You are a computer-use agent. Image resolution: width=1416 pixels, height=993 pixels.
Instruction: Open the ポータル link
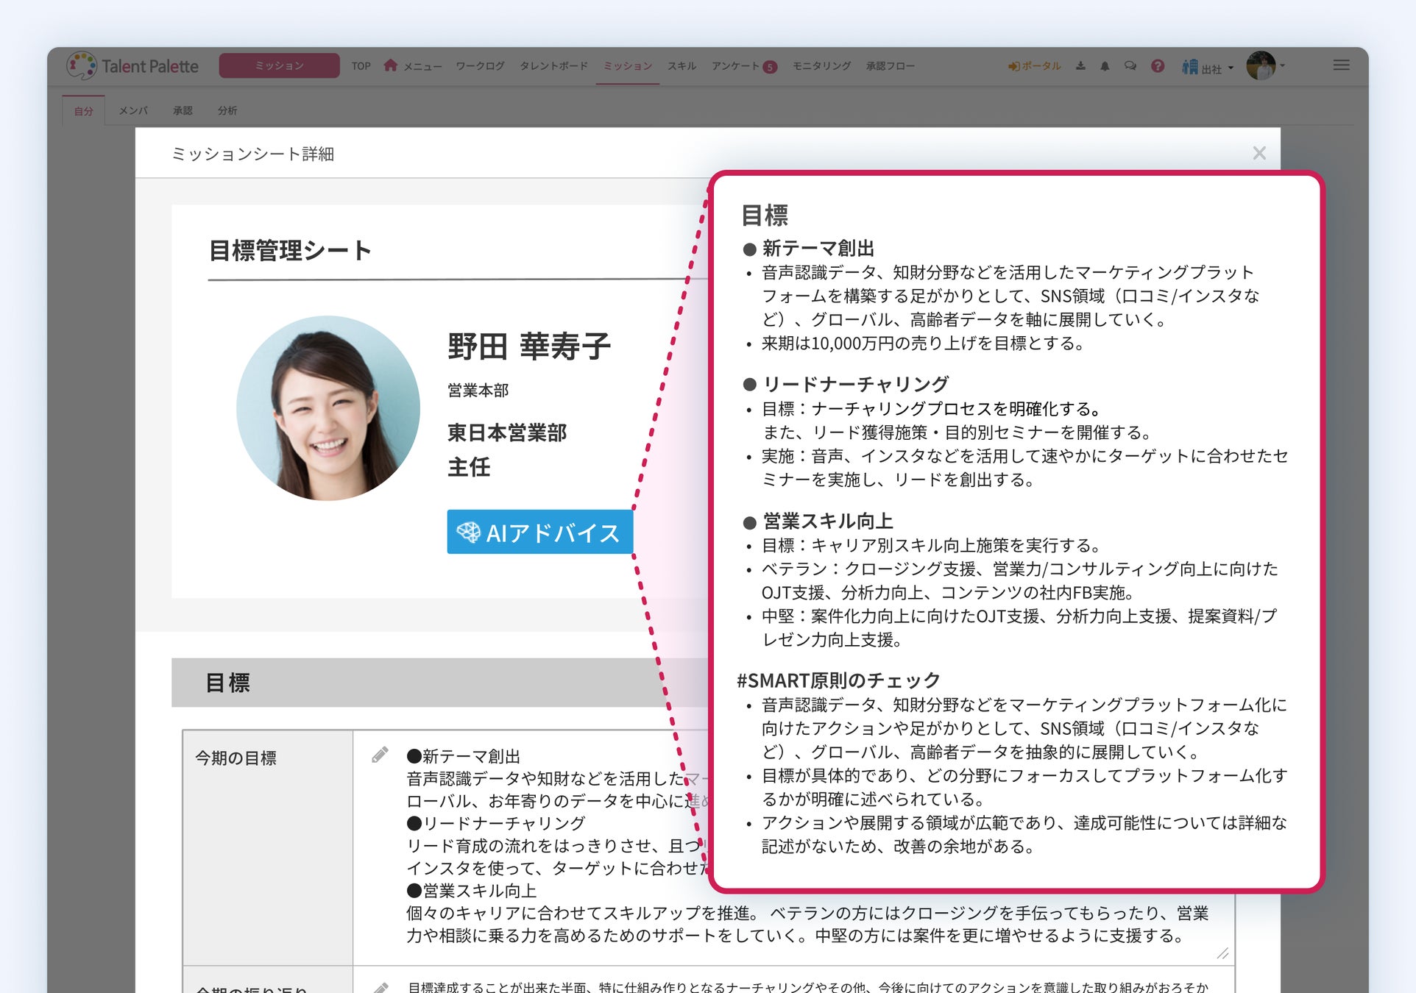click(x=1034, y=66)
